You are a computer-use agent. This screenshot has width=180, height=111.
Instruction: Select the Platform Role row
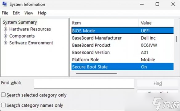point(122,60)
